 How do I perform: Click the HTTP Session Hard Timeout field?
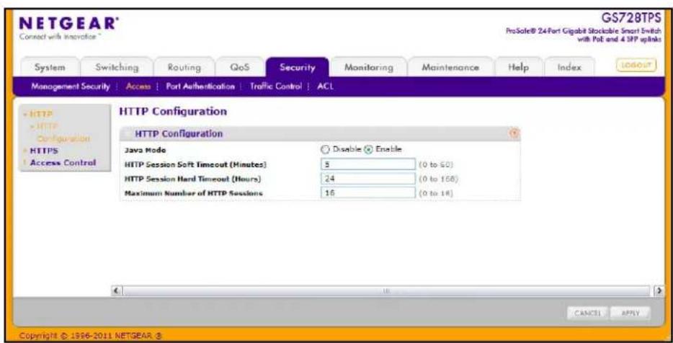pyautogui.click(x=367, y=178)
